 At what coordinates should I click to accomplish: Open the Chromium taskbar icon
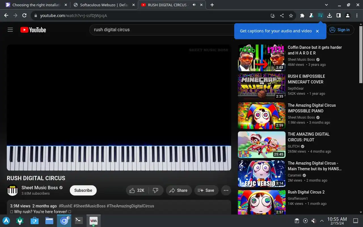[x=64, y=221]
